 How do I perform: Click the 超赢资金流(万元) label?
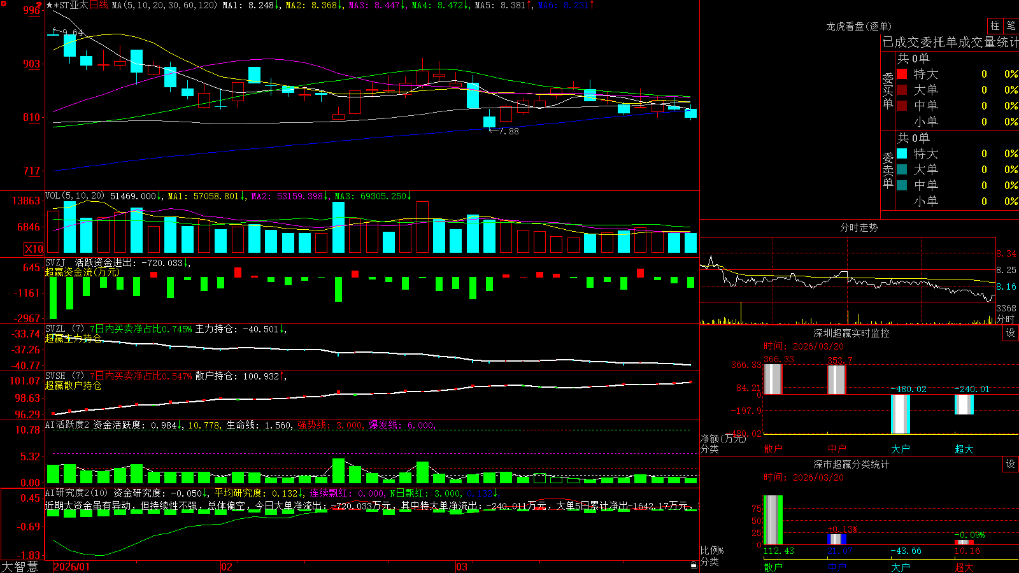coord(82,272)
